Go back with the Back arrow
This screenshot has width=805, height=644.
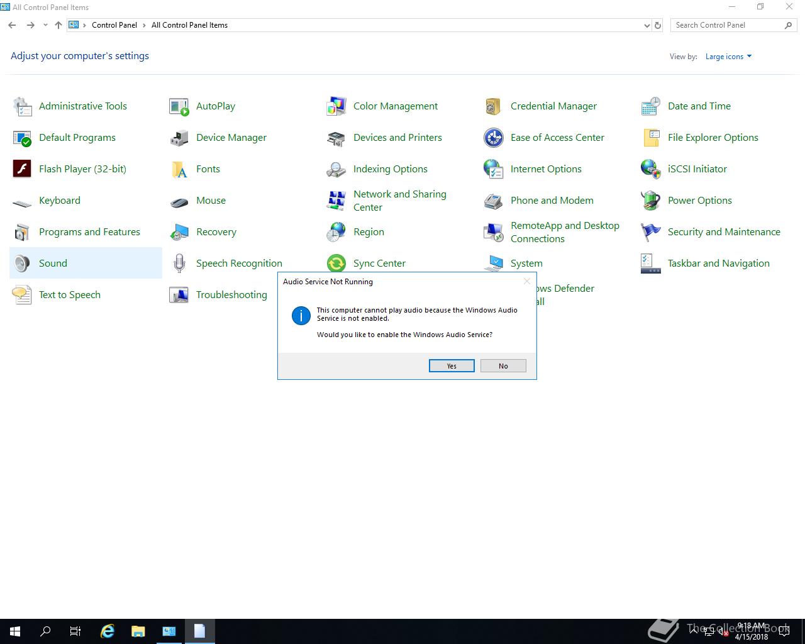(12, 25)
